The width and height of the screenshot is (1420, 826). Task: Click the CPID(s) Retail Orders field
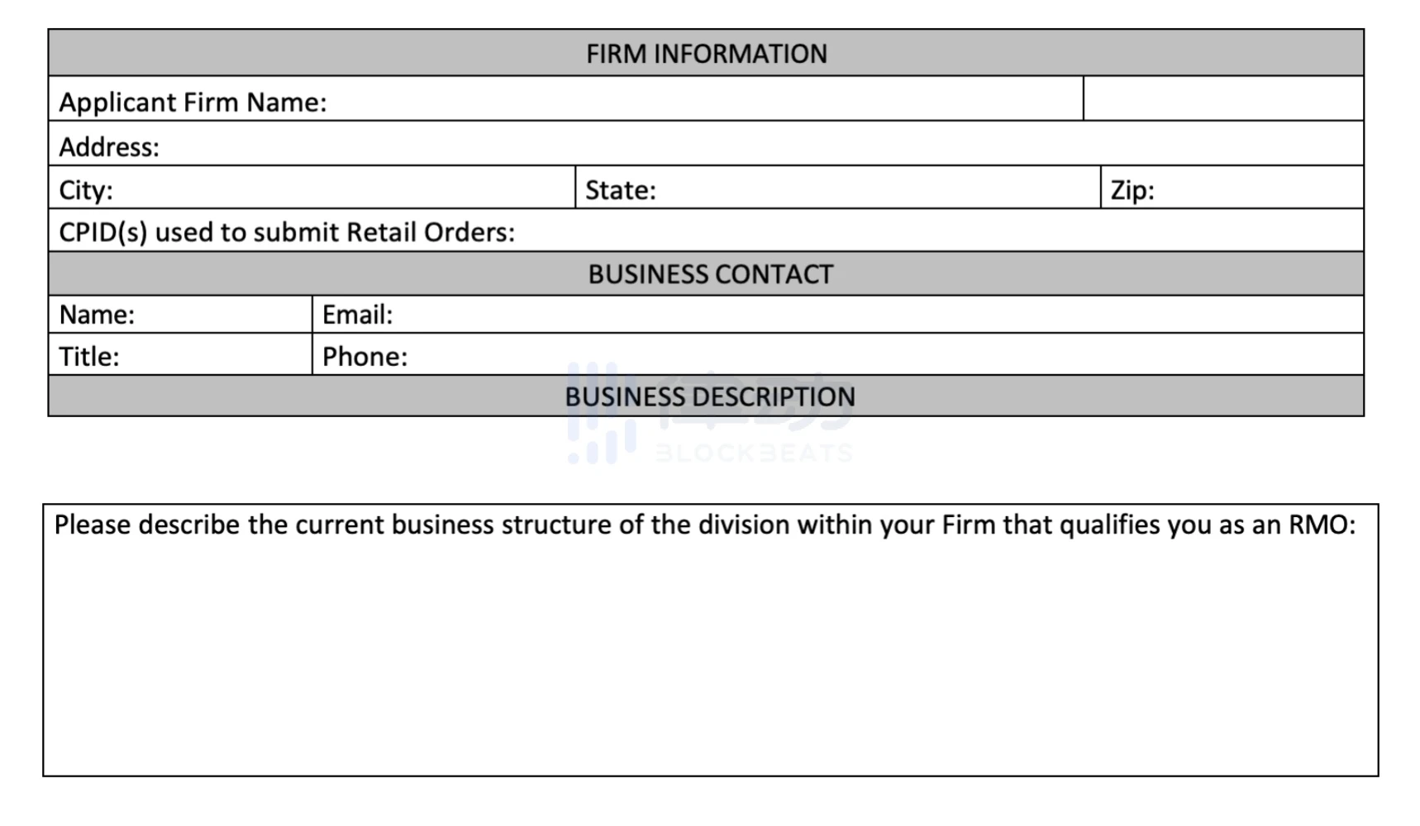click(x=909, y=232)
